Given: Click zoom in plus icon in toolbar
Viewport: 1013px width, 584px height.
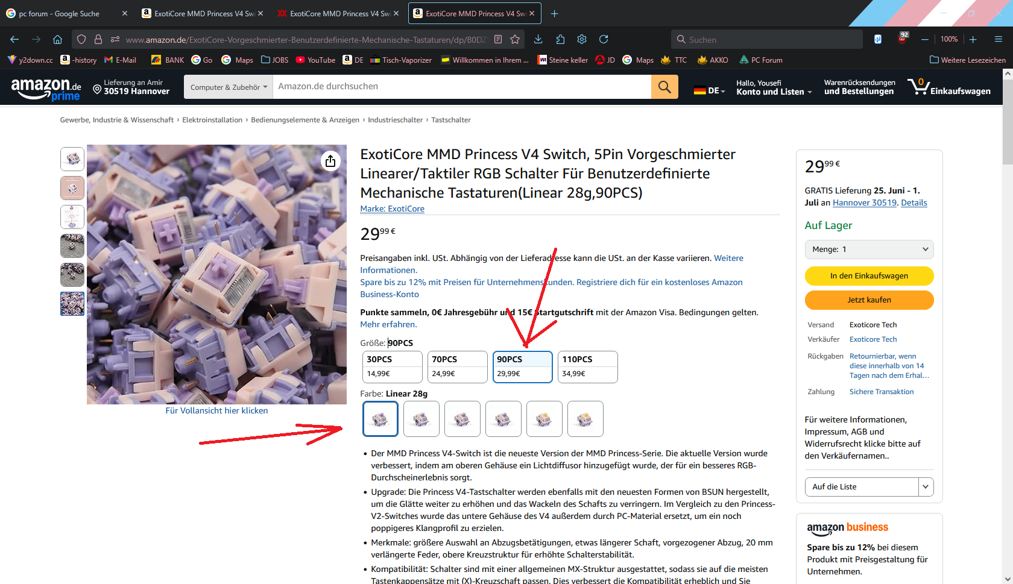Looking at the screenshot, I should tap(973, 39).
